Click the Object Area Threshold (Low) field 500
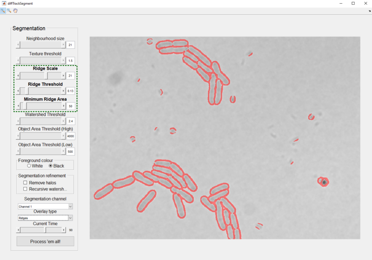The width and height of the screenshot is (372, 260). point(71,151)
